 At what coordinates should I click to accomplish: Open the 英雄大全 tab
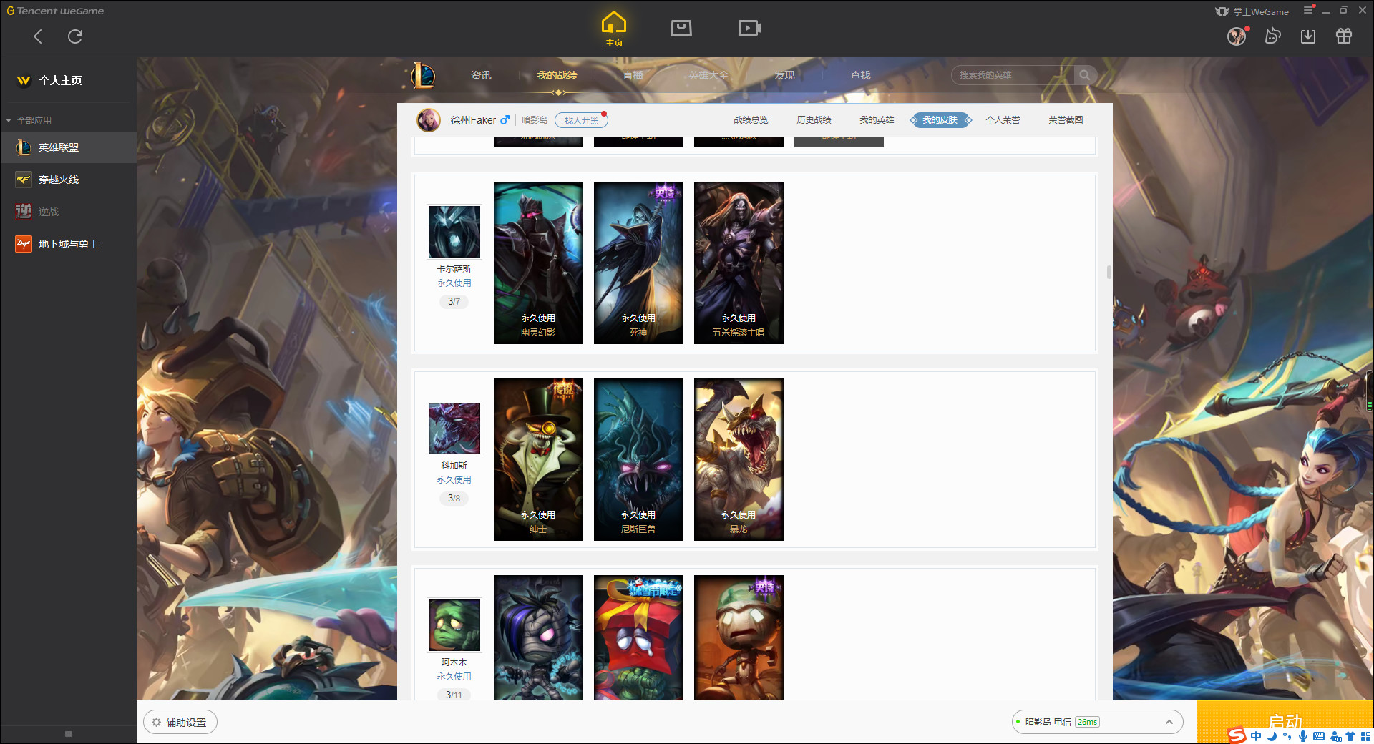point(708,75)
